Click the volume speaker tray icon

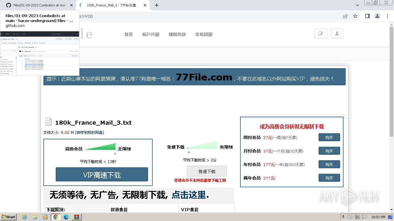click(x=350, y=217)
